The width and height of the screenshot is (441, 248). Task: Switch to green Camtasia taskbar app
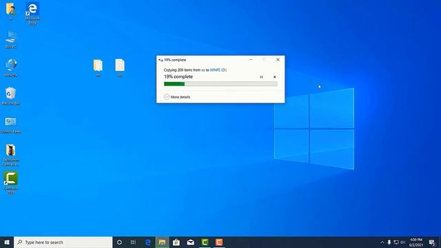tap(205, 242)
